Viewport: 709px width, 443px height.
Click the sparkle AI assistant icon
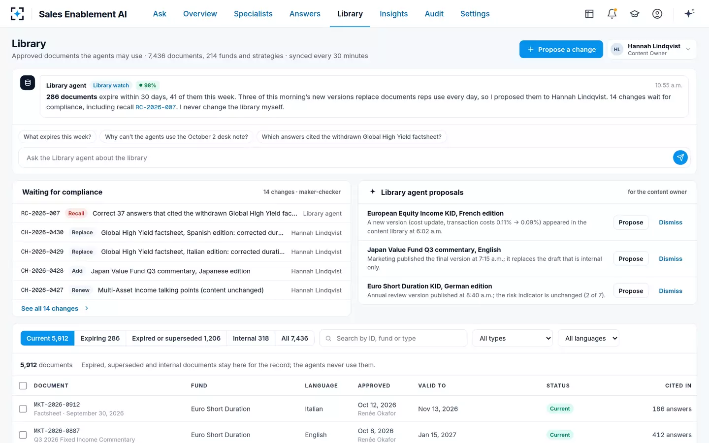point(689,13)
